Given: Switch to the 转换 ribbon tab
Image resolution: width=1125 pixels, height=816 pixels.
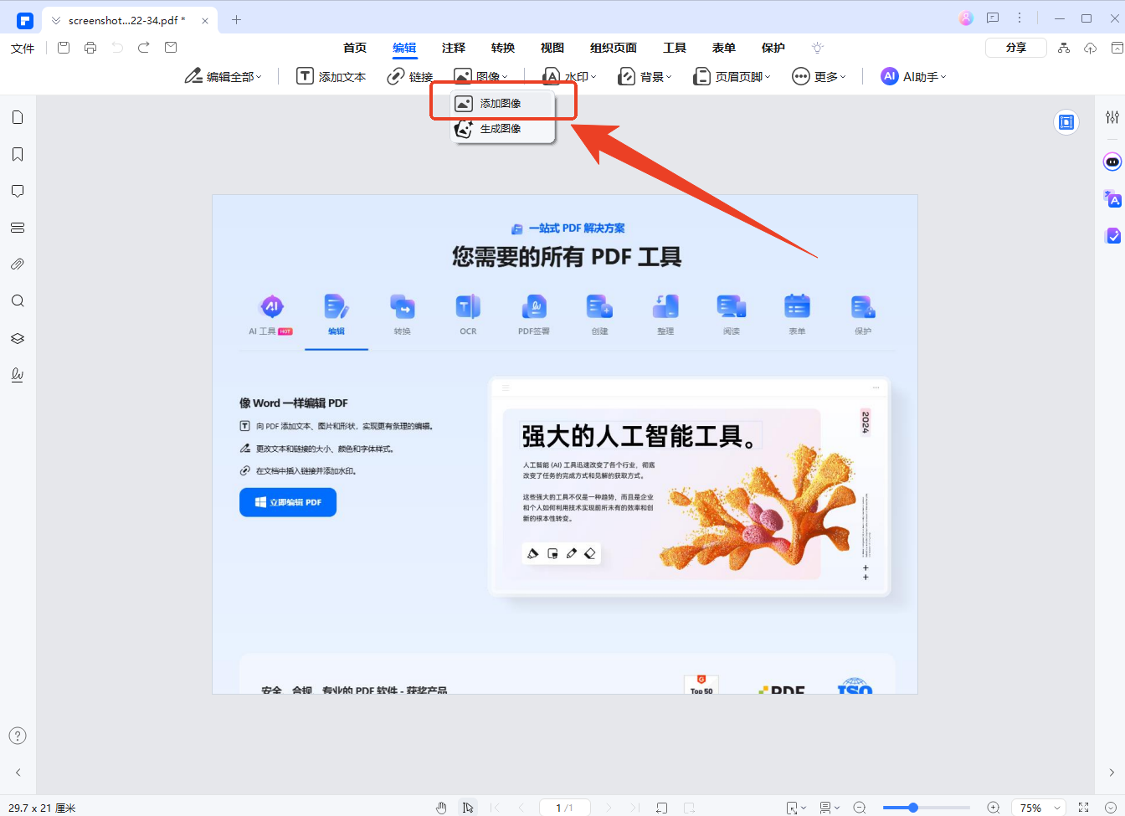Looking at the screenshot, I should click(x=502, y=48).
